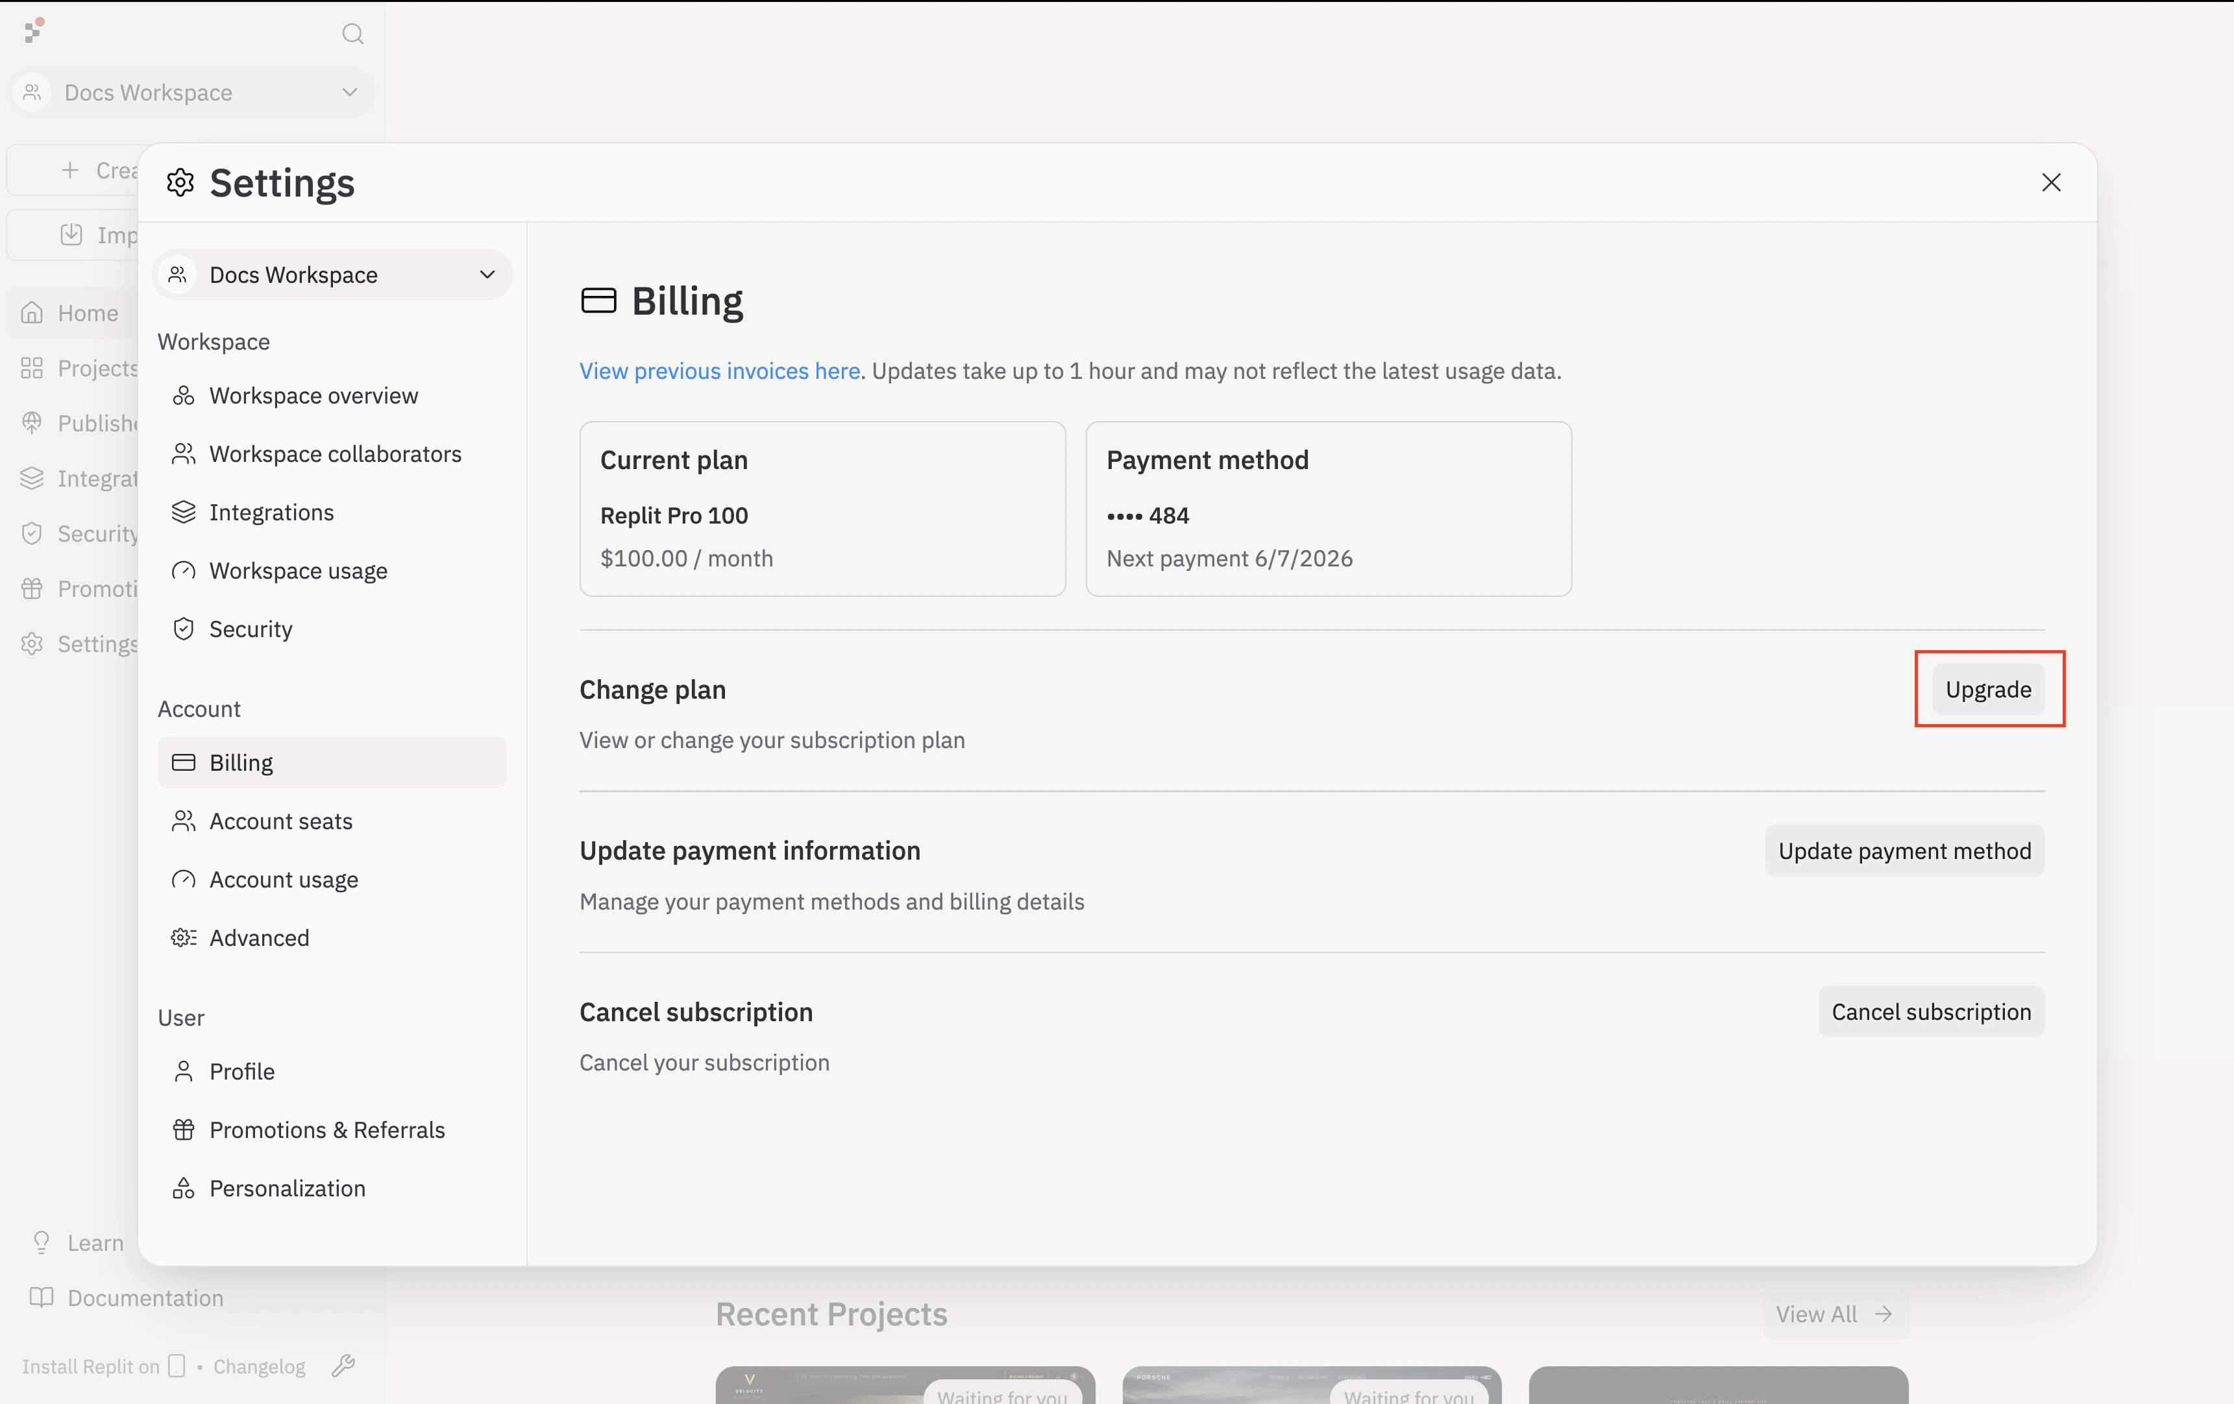The height and width of the screenshot is (1404, 2234).
Task: Click the Account seats people icon
Action: click(184, 821)
